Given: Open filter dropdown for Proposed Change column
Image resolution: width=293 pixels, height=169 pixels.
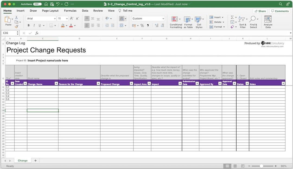Looking at the screenshot, I should click(x=131, y=84).
